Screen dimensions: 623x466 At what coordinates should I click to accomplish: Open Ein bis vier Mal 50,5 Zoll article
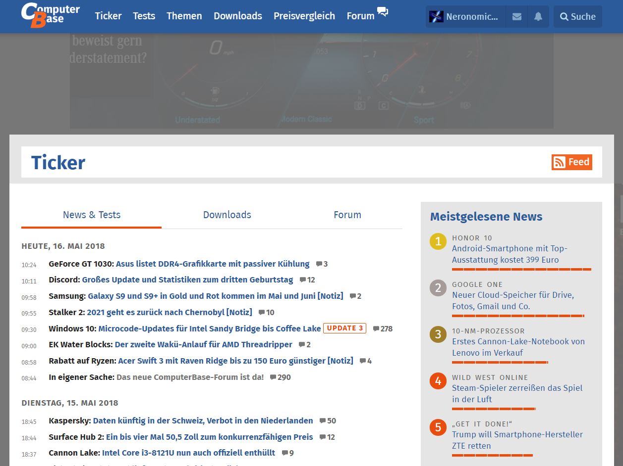pyautogui.click(x=210, y=437)
